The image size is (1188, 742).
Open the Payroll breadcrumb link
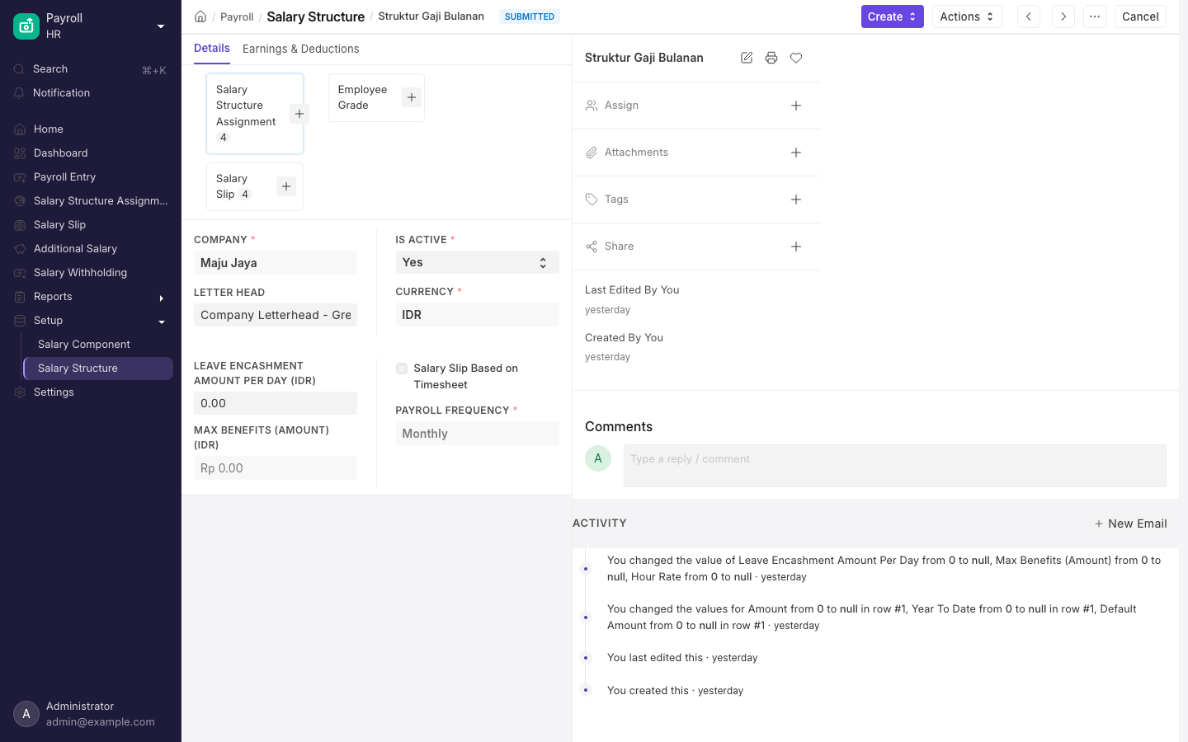[237, 16]
